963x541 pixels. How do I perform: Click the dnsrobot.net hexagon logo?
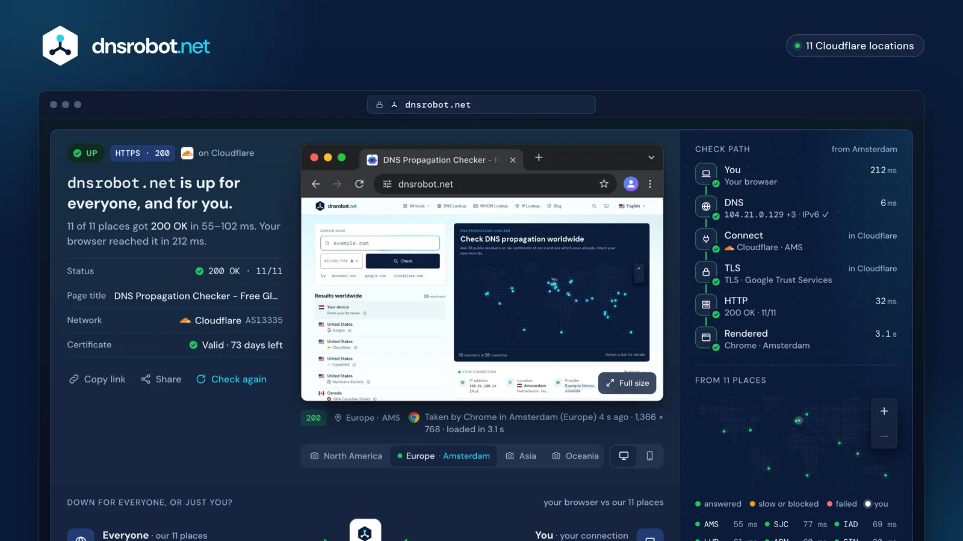point(60,46)
